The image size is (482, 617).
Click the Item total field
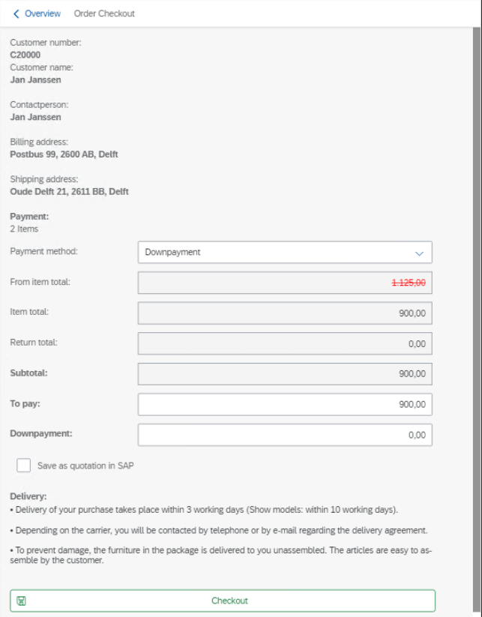click(285, 313)
